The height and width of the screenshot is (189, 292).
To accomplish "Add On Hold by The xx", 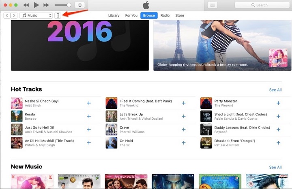I will [184, 143].
